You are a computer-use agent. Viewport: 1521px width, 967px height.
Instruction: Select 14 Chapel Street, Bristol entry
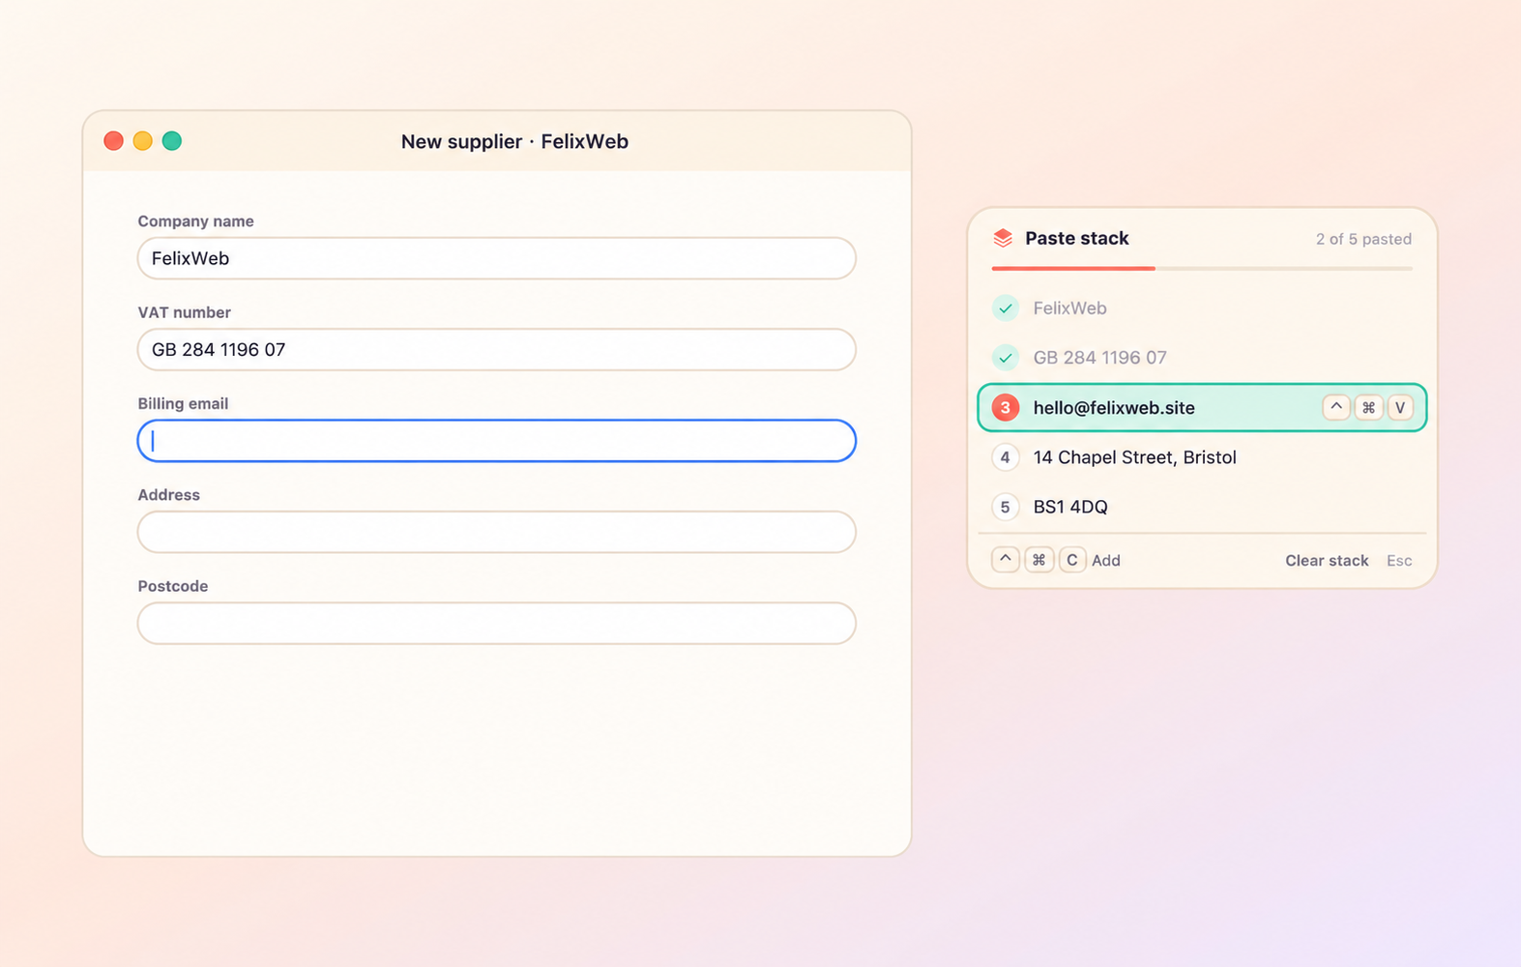(1202, 457)
